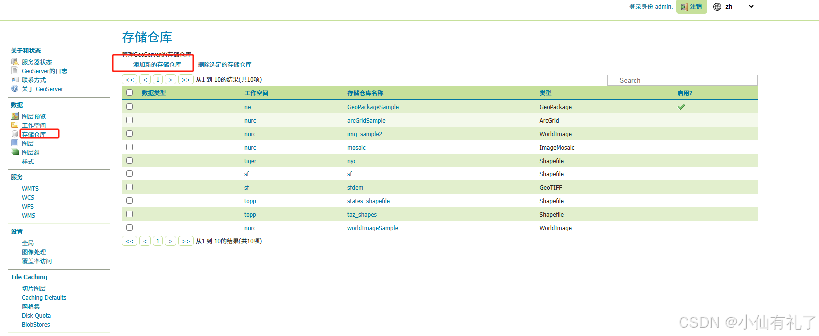The height and width of the screenshot is (336, 819).
Task: Open 覆盖率访问 settings link
Action: point(37,261)
